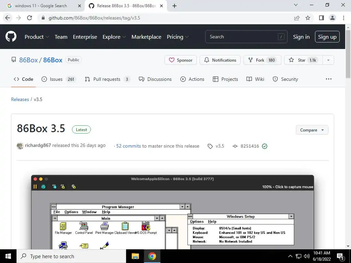Open Chrome three-dot menu
This screenshot has width=351, height=263.
coord(343,18)
